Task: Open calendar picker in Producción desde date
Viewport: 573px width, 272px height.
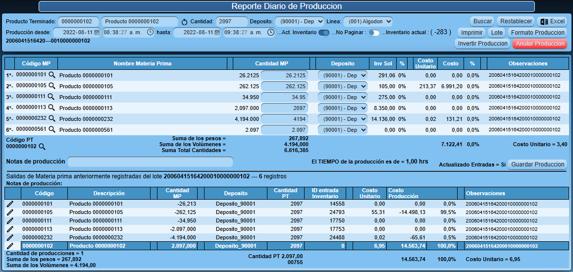Action: point(97,32)
